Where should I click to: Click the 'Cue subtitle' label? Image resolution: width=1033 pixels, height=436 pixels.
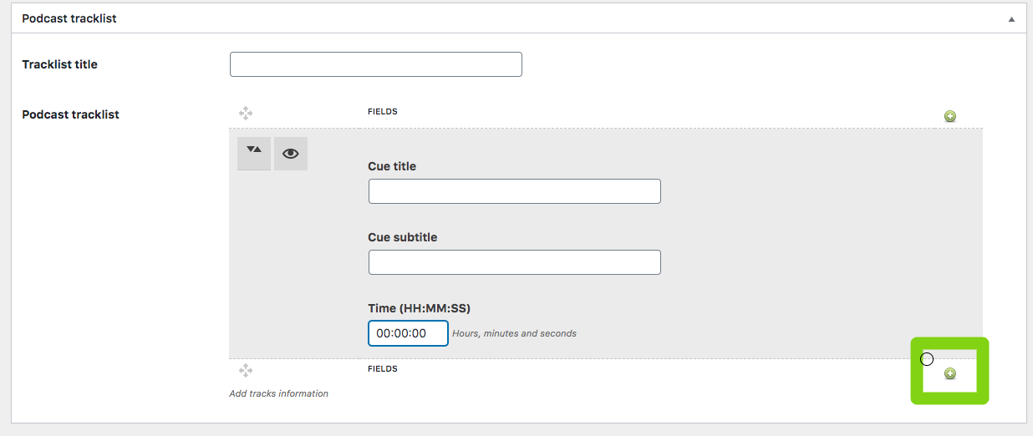click(x=403, y=237)
